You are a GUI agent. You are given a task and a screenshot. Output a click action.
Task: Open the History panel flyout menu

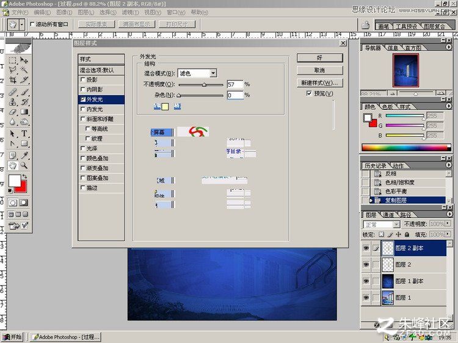pos(449,165)
